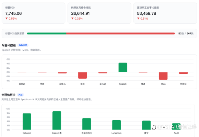The height and width of the screenshot is (137, 199).
Task: Select the 367跌 decliners count
Action: tap(190, 34)
